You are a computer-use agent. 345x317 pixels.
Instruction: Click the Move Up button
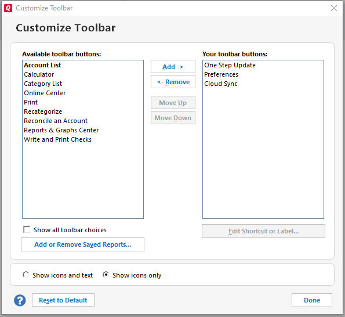tap(173, 102)
